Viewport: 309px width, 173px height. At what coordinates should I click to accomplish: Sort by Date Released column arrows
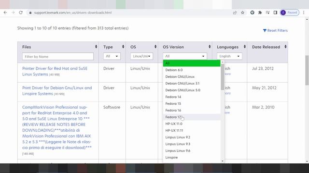[285, 47]
